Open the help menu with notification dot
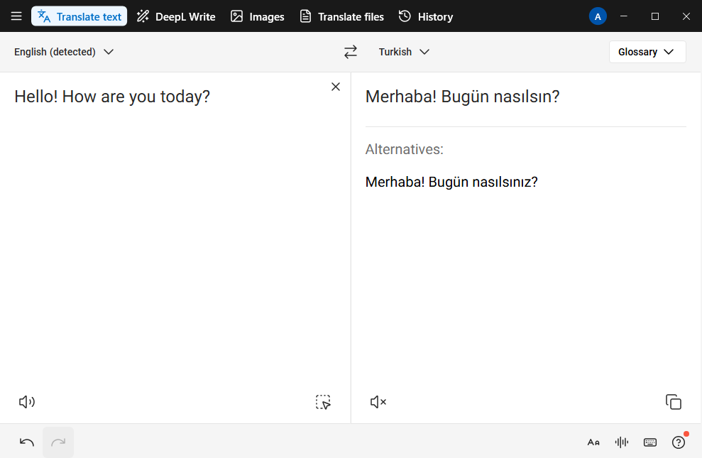 coord(678,442)
